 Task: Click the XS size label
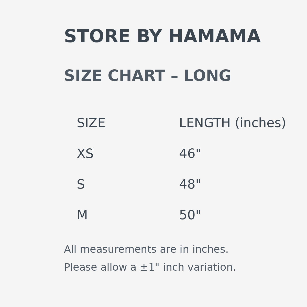(85, 154)
